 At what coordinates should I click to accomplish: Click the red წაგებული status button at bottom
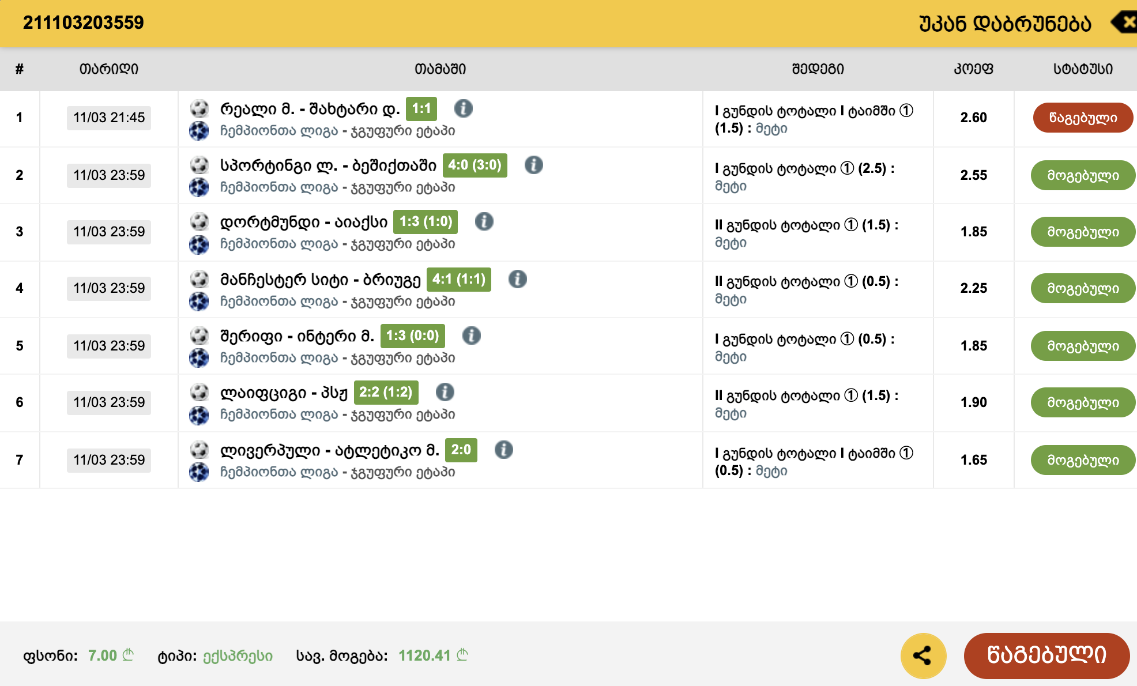pyautogui.click(x=1046, y=655)
